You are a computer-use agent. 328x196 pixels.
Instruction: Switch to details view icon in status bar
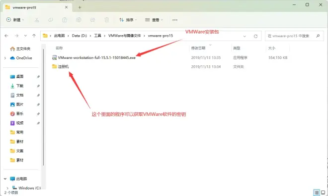(x=317, y=193)
